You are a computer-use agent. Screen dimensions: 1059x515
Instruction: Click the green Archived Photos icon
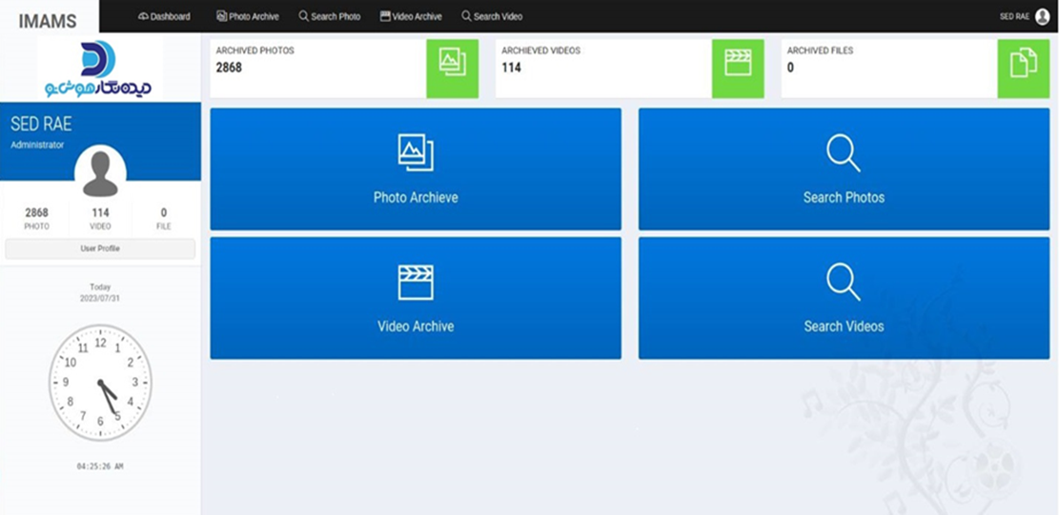(452, 69)
